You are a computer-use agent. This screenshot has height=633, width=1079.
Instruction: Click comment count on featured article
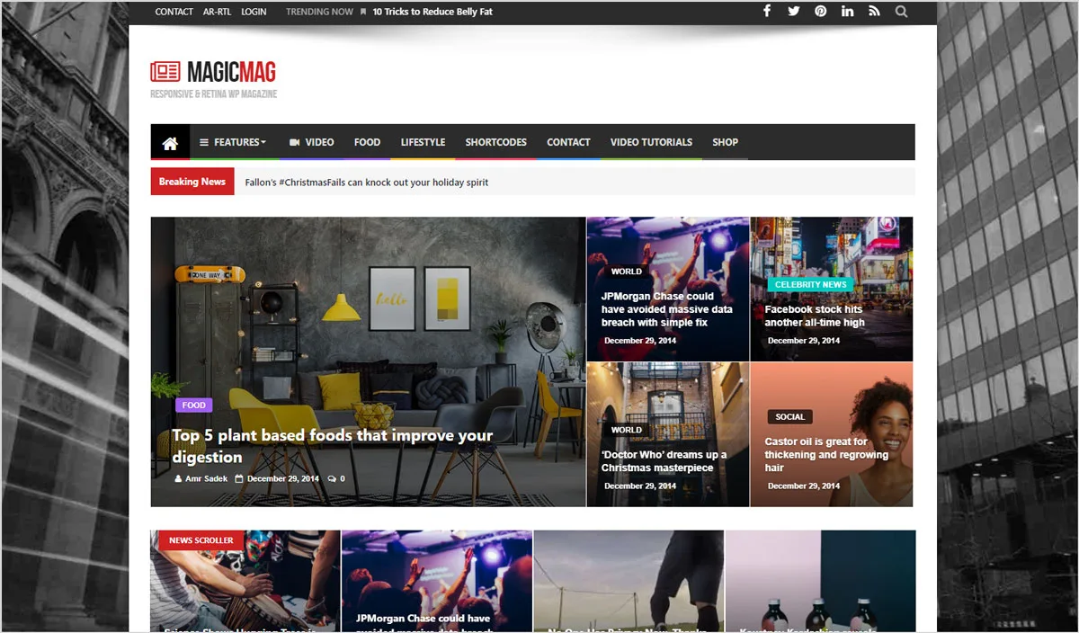tap(336, 479)
